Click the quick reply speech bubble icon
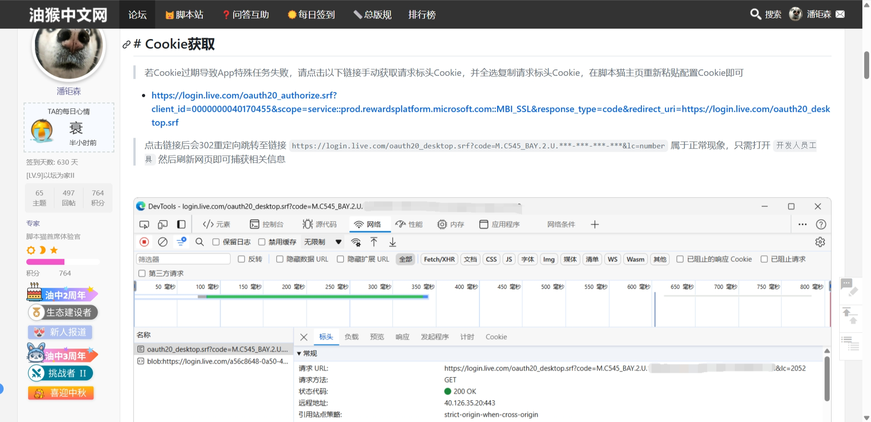The height and width of the screenshot is (422, 871). [x=850, y=287]
